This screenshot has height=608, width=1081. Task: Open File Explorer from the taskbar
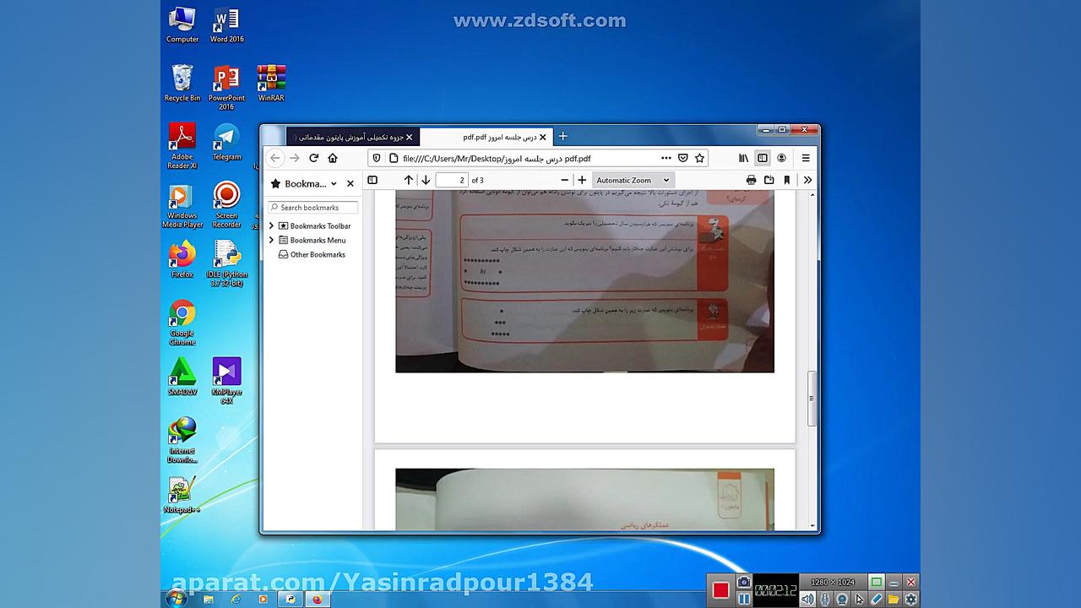(x=209, y=600)
